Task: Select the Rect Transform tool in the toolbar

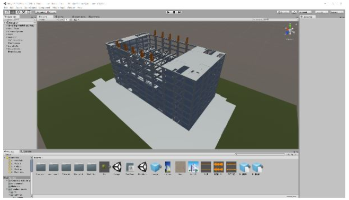Action: [29, 12]
